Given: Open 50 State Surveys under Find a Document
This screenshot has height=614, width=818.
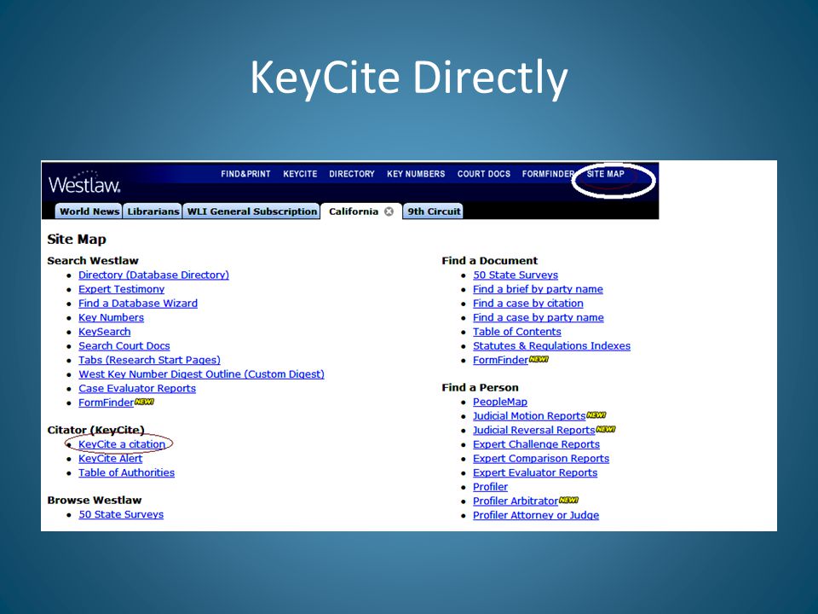Looking at the screenshot, I should [x=516, y=275].
